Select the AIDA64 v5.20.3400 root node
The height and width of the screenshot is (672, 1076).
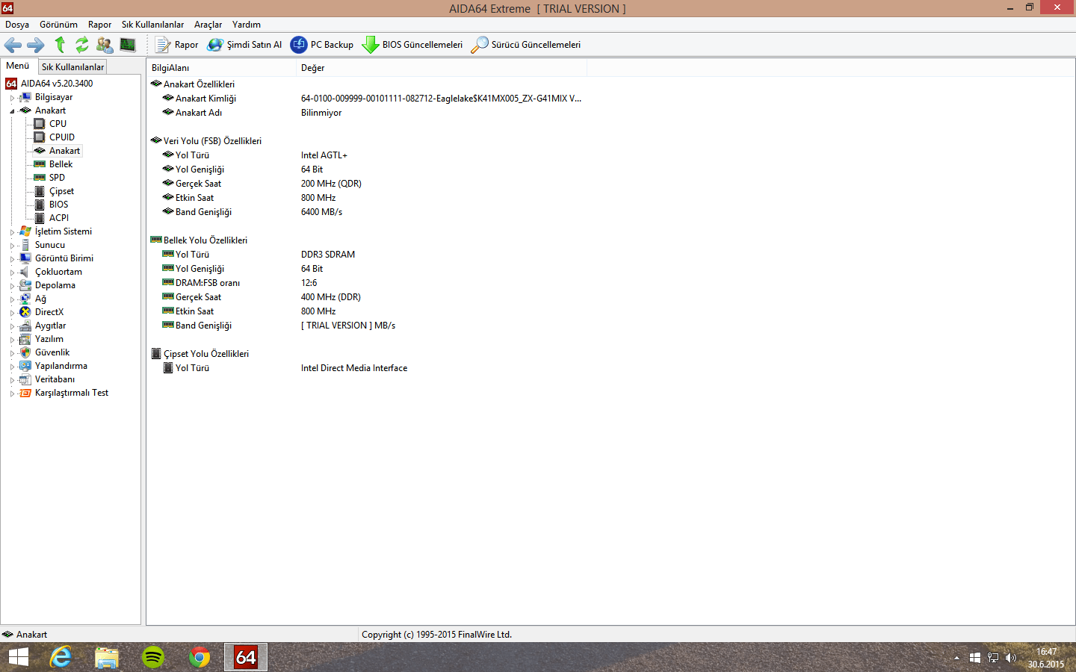point(57,84)
